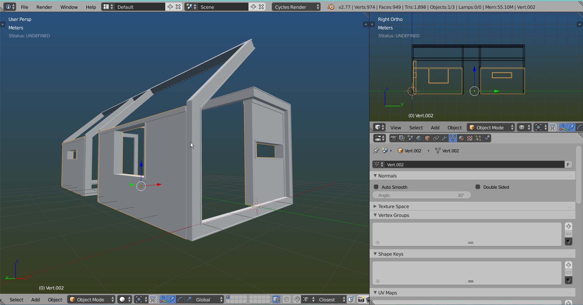Add a new screen layout with plus icon
The height and width of the screenshot is (305, 583).
point(170,7)
